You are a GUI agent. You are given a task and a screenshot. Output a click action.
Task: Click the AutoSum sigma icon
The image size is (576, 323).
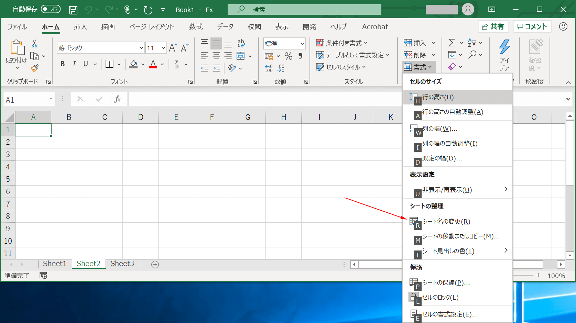tap(452, 43)
